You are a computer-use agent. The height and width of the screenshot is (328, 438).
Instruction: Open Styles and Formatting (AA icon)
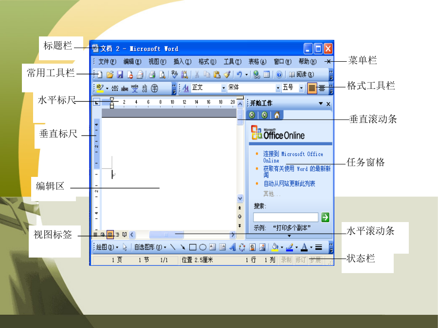185,88
